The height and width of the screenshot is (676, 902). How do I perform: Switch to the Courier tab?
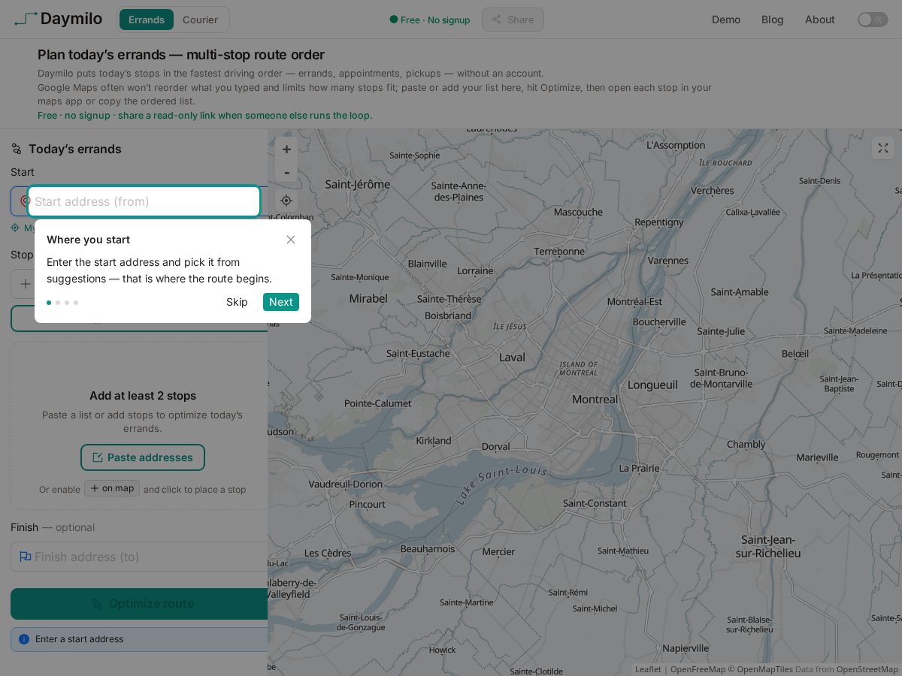200,20
